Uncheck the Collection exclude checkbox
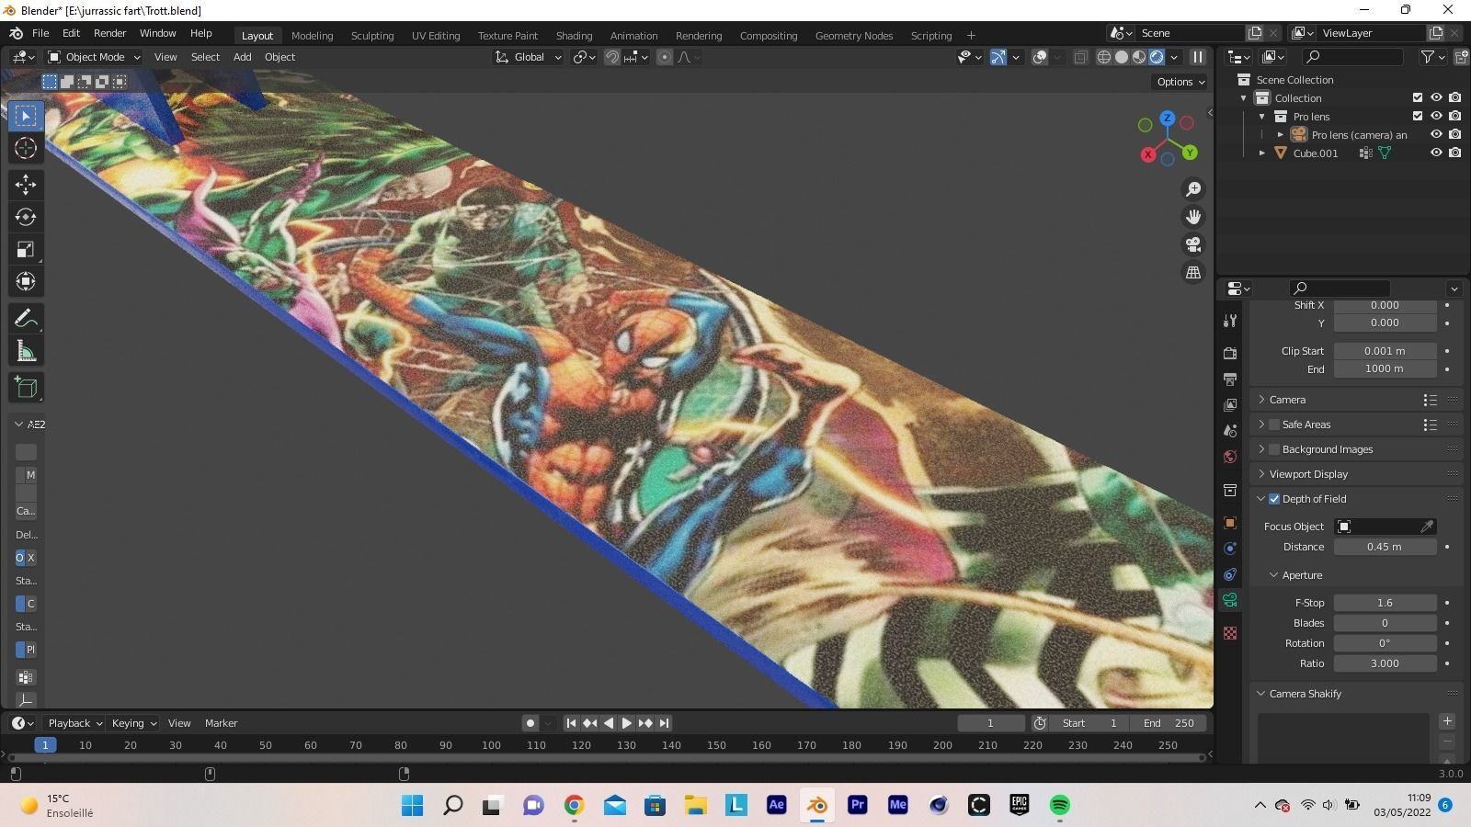This screenshot has width=1471, height=827. pos(1418,98)
